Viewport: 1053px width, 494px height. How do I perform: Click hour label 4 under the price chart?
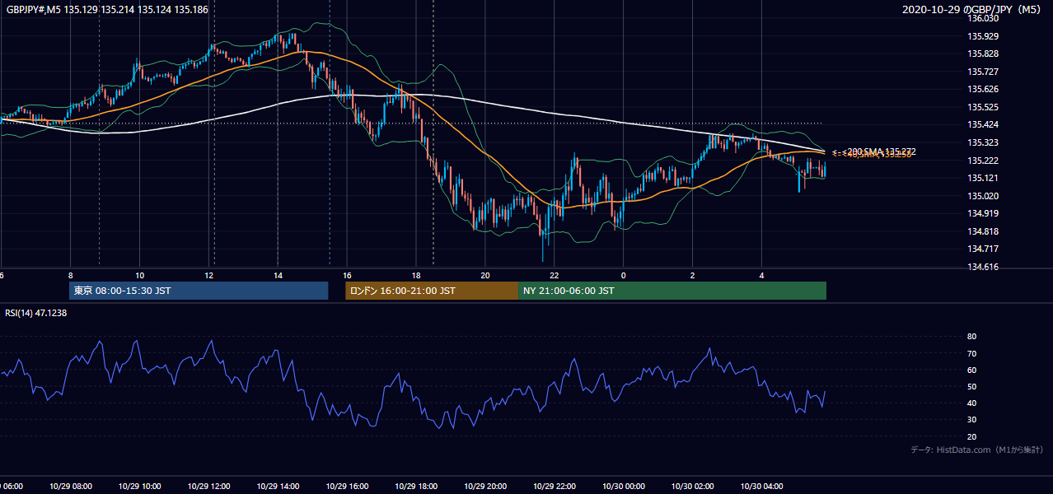coord(762,275)
